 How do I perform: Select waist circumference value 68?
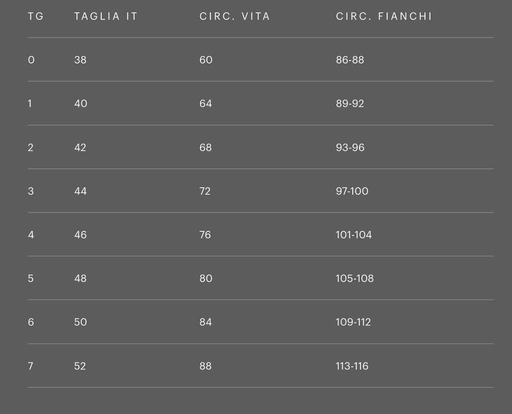point(206,147)
